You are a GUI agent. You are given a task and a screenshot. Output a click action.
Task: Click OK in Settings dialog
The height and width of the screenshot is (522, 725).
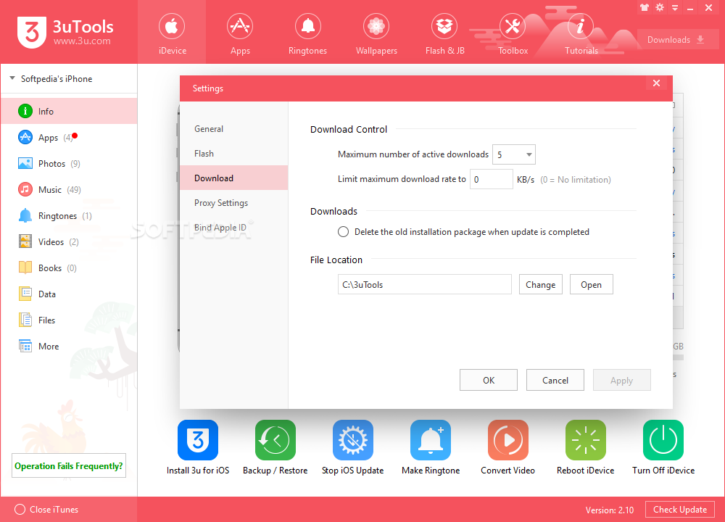tap(488, 380)
